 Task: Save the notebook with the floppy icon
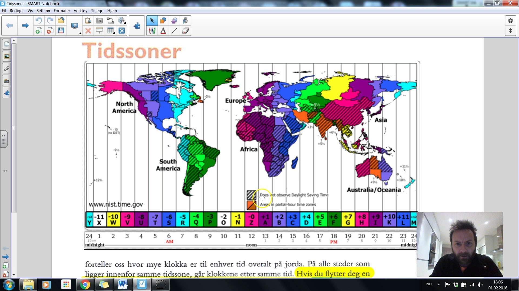[x=61, y=31]
